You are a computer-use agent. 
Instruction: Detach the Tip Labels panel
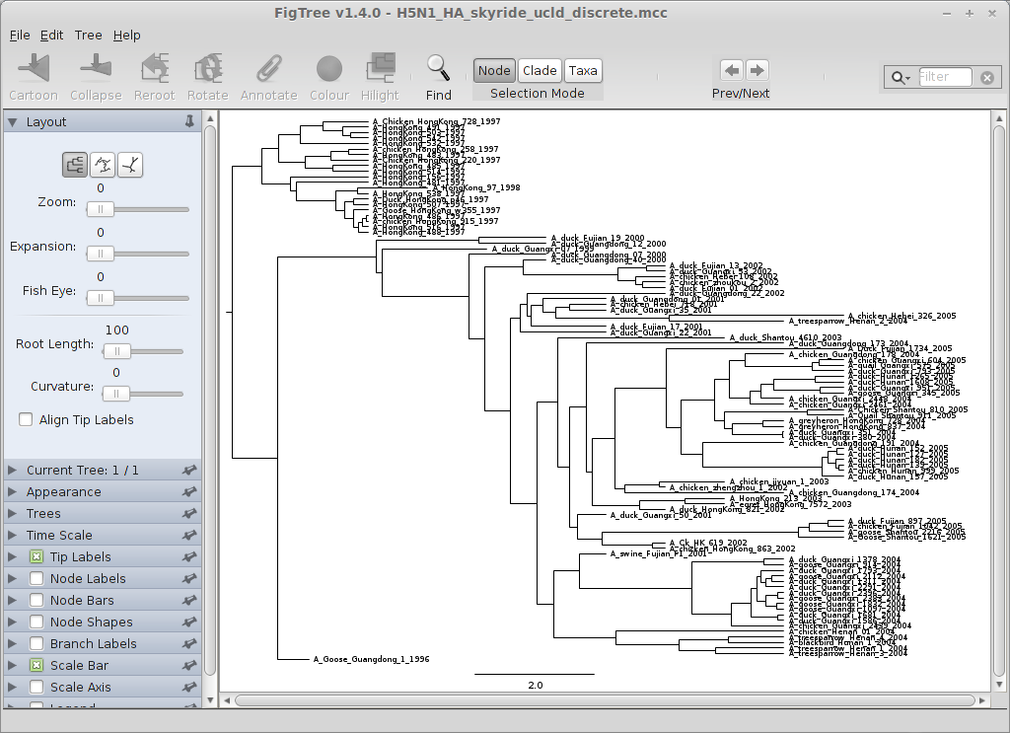188,557
